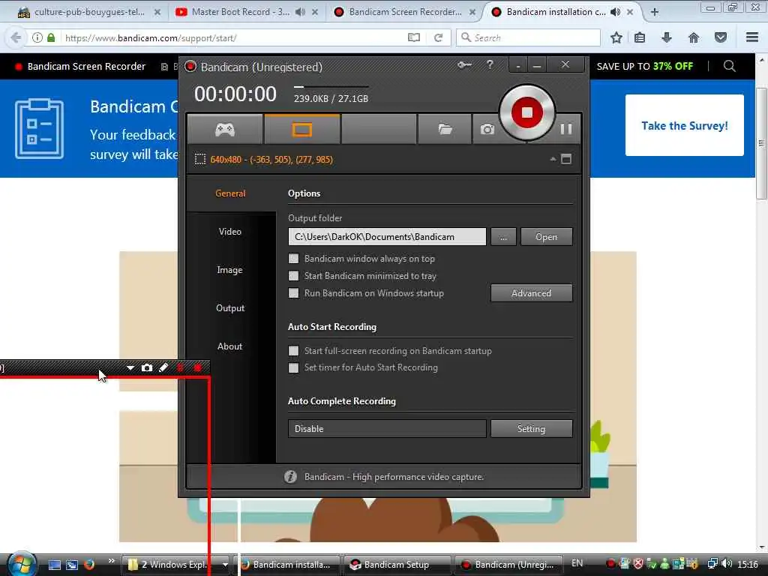Click the pencil draw icon on recording frame
Image resolution: width=768 pixels, height=576 pixels.
pyautogui.click(x=163, y=367)
